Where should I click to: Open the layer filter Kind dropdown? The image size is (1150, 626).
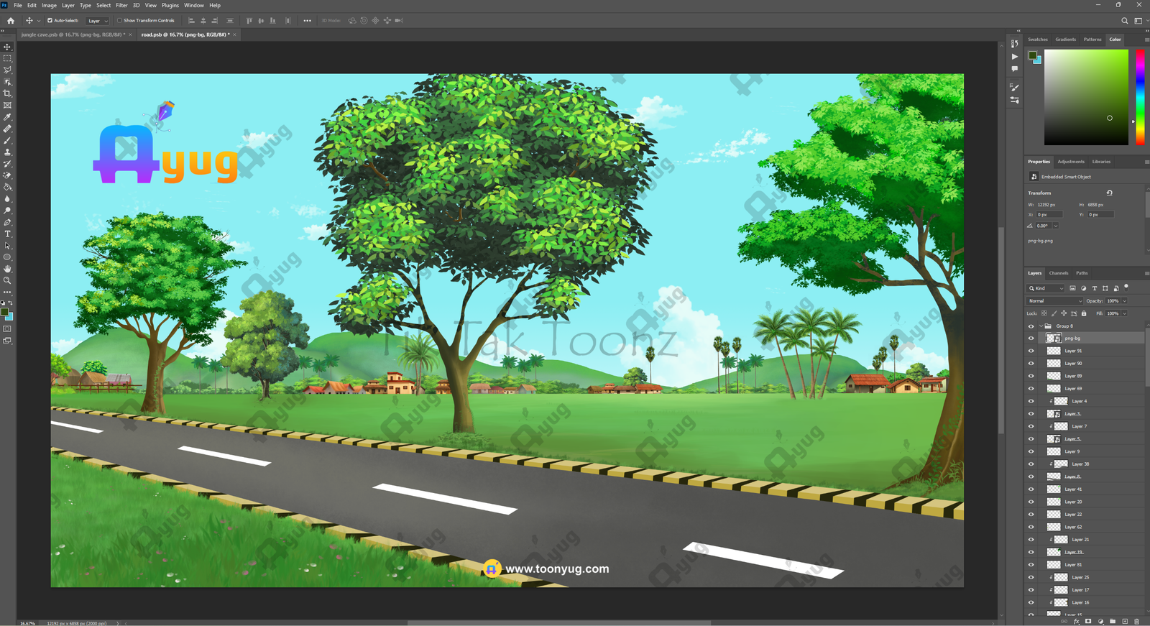point(1046,288)
